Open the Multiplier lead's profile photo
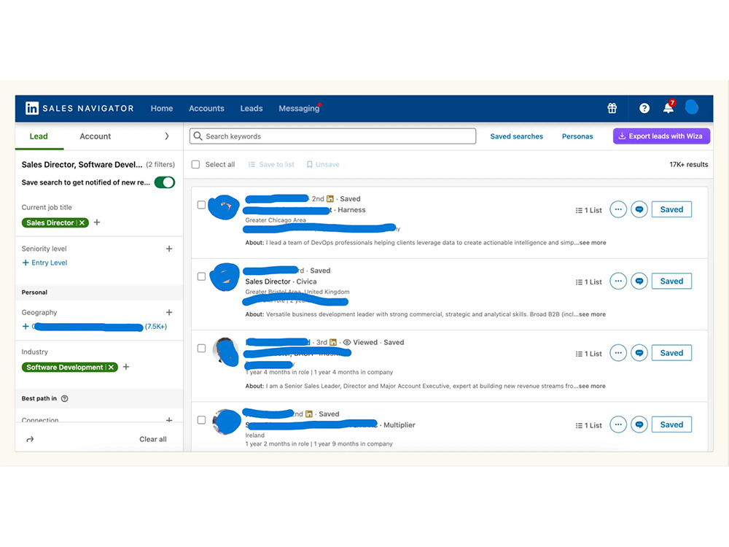This screenshot has height=547, width=729. 227,422
